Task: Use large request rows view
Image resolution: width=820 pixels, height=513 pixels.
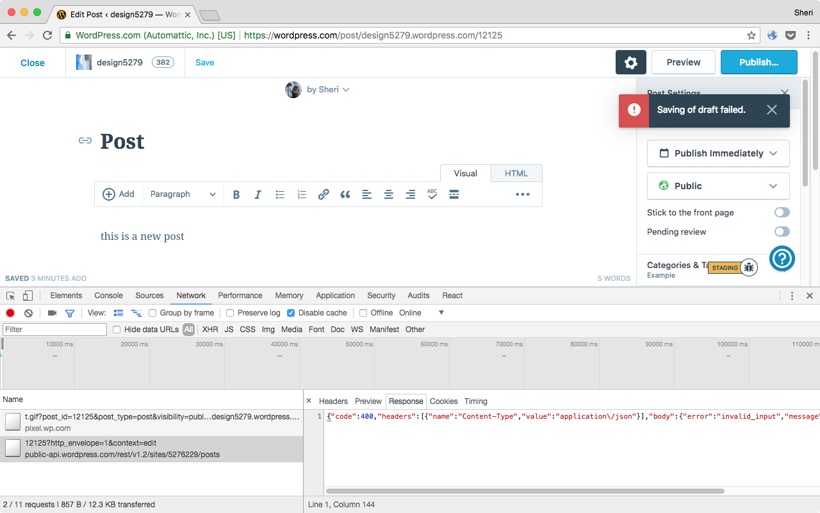Action: (x=119, y=313)
